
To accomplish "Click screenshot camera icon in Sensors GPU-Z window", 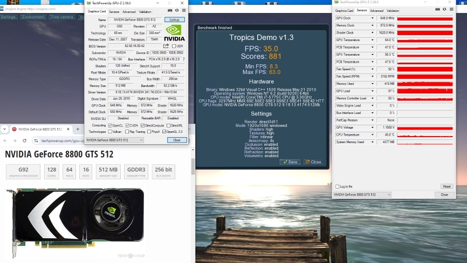I will coord(437,9).
